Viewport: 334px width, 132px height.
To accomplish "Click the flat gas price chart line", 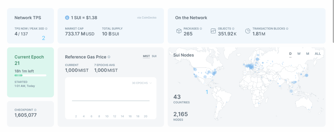I will click(111, 101).
